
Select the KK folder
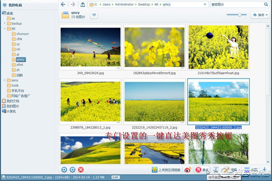point(11,29)
